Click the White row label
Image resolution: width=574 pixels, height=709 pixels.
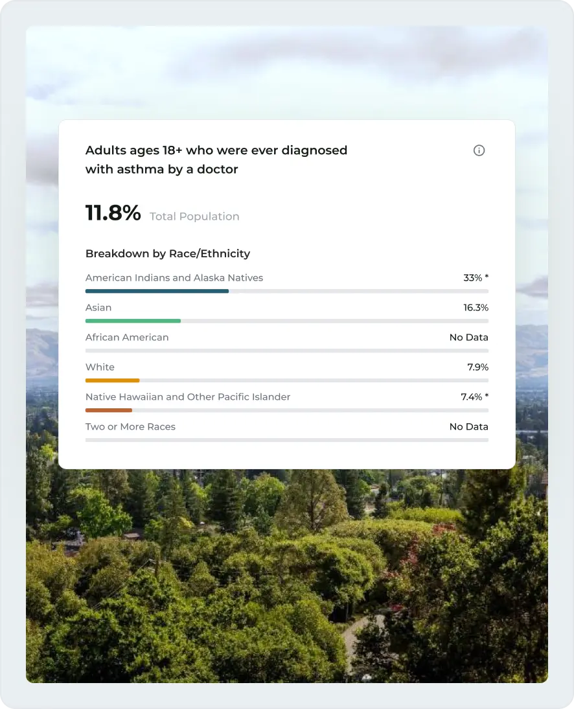(x=100, y=367)
